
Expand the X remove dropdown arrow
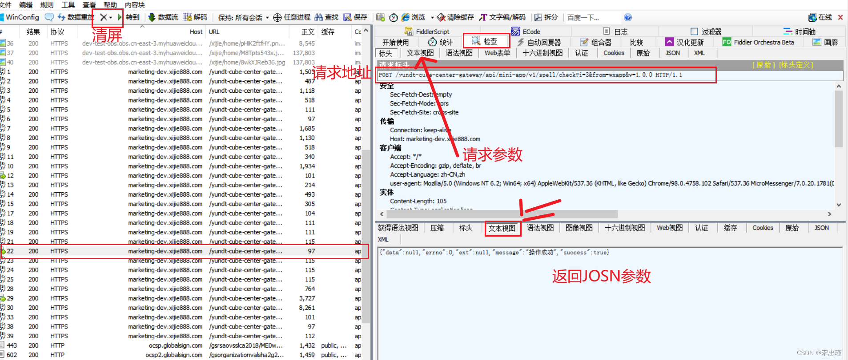(x=111, y=17)
